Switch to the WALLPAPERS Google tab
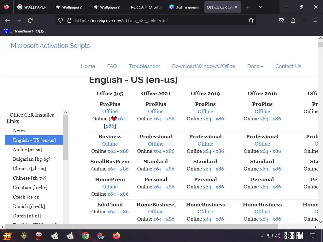This screenshot has height=242, width=323. click(33, 7)
